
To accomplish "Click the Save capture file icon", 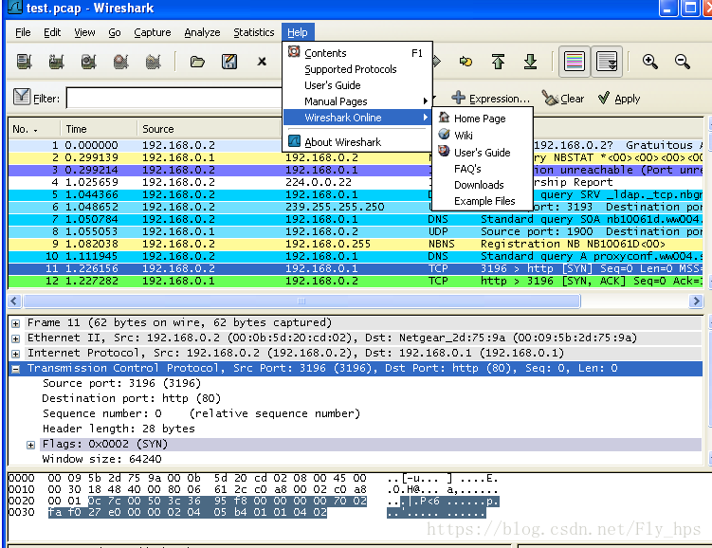I will point(229,62).
